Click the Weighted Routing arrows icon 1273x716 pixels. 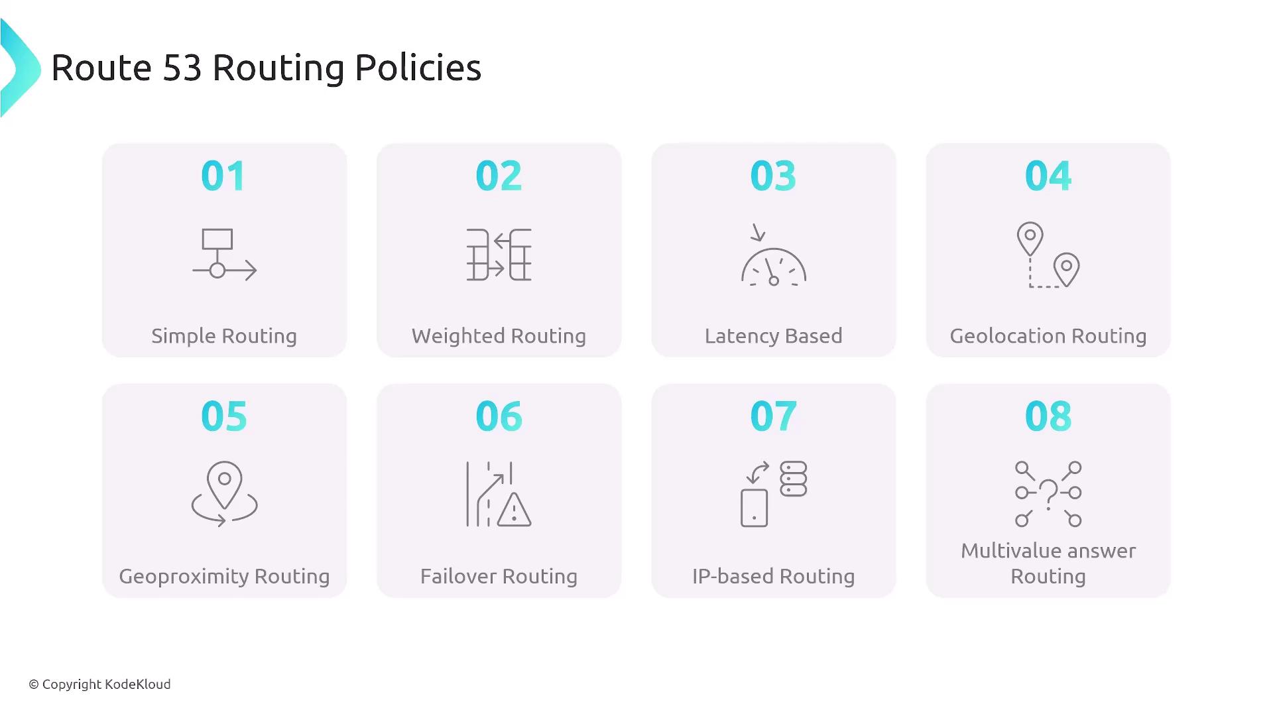point(499,255)
